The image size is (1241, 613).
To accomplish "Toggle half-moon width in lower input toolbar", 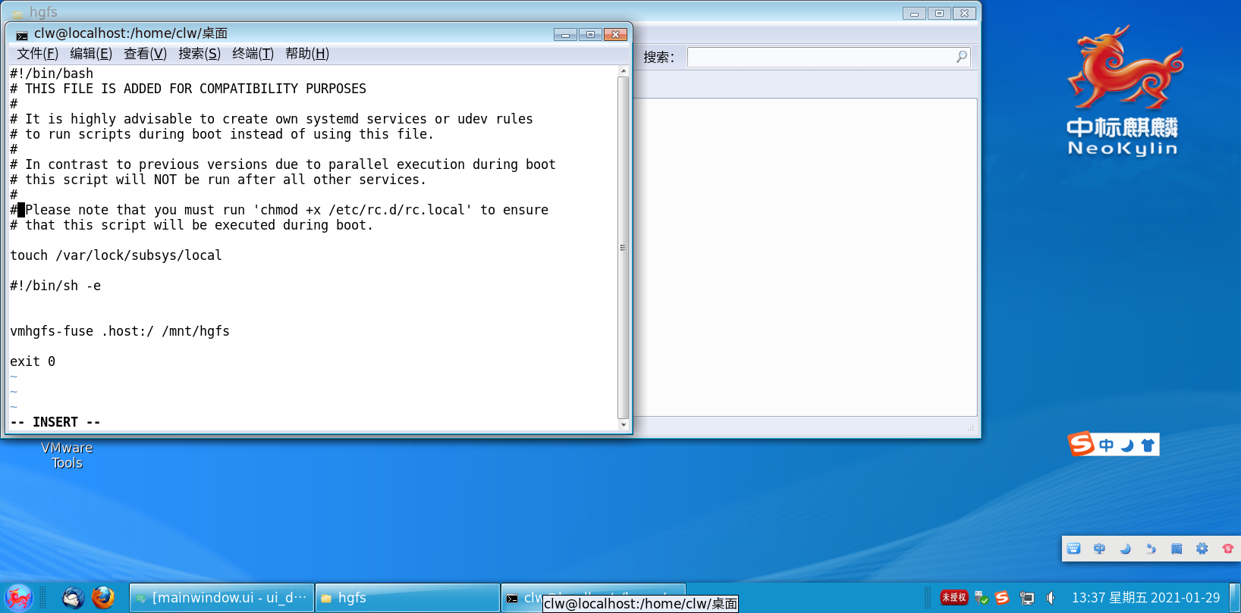I will 1125,549.
